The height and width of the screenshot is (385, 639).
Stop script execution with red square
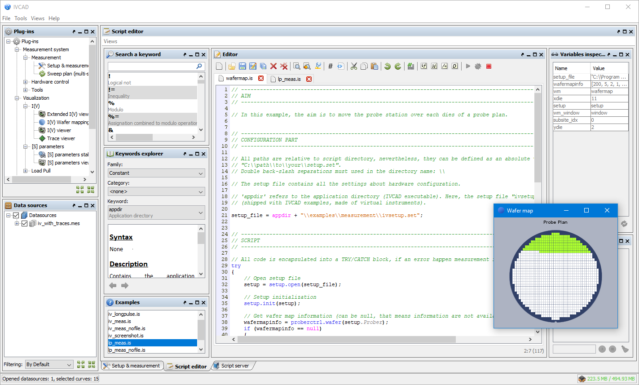pos(489,66)
